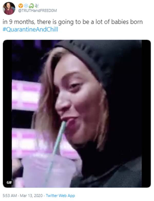Click the GIF badge on the media
Screen dimensions: 154x201
[9, 182]
